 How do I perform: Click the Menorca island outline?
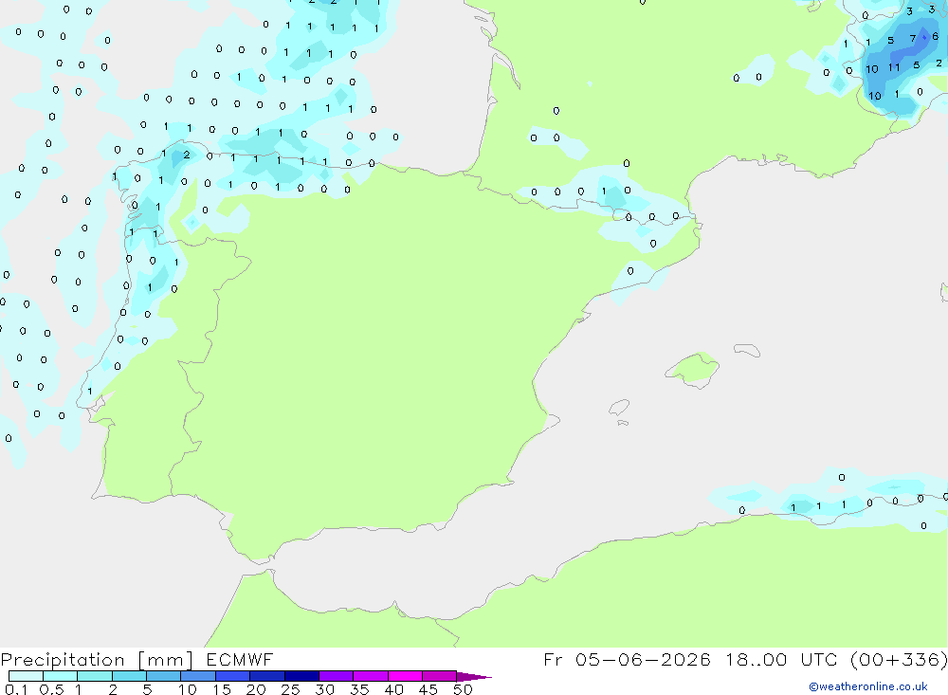pos(747,350)
